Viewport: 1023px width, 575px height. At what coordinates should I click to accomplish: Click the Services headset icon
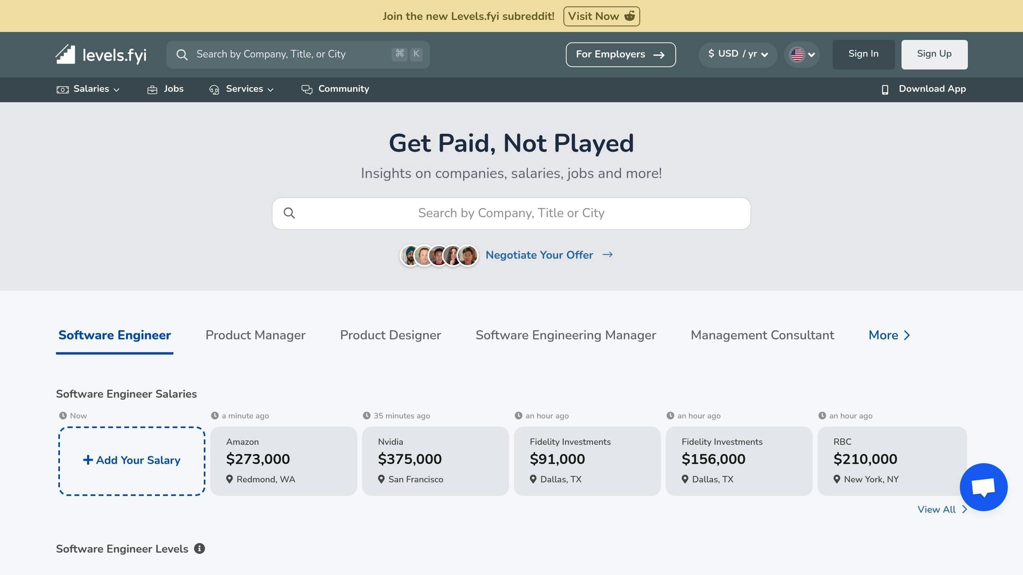pos(214,89)
